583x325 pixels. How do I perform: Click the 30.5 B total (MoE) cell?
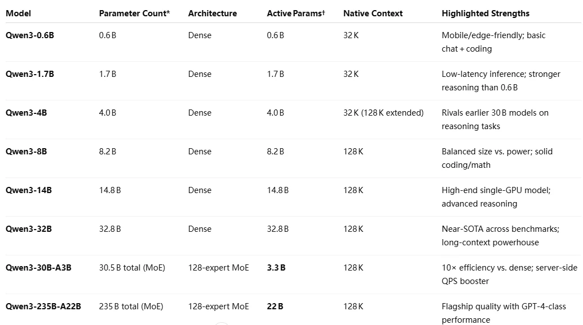coord(132,268)
